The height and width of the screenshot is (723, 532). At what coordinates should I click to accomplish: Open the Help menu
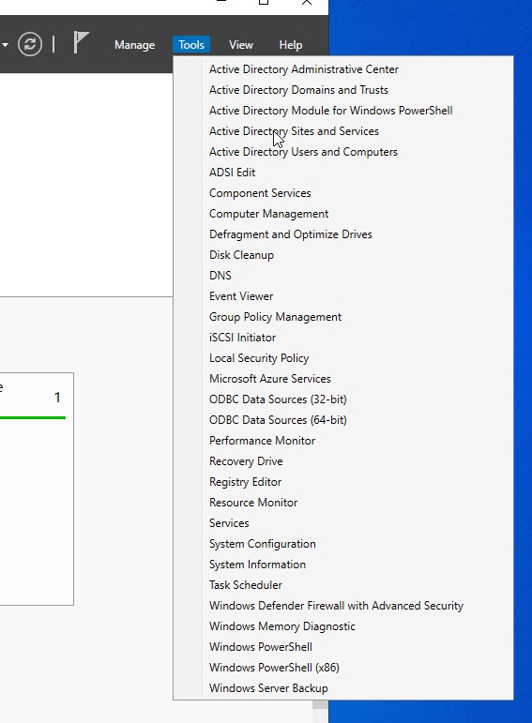[291, 45]
